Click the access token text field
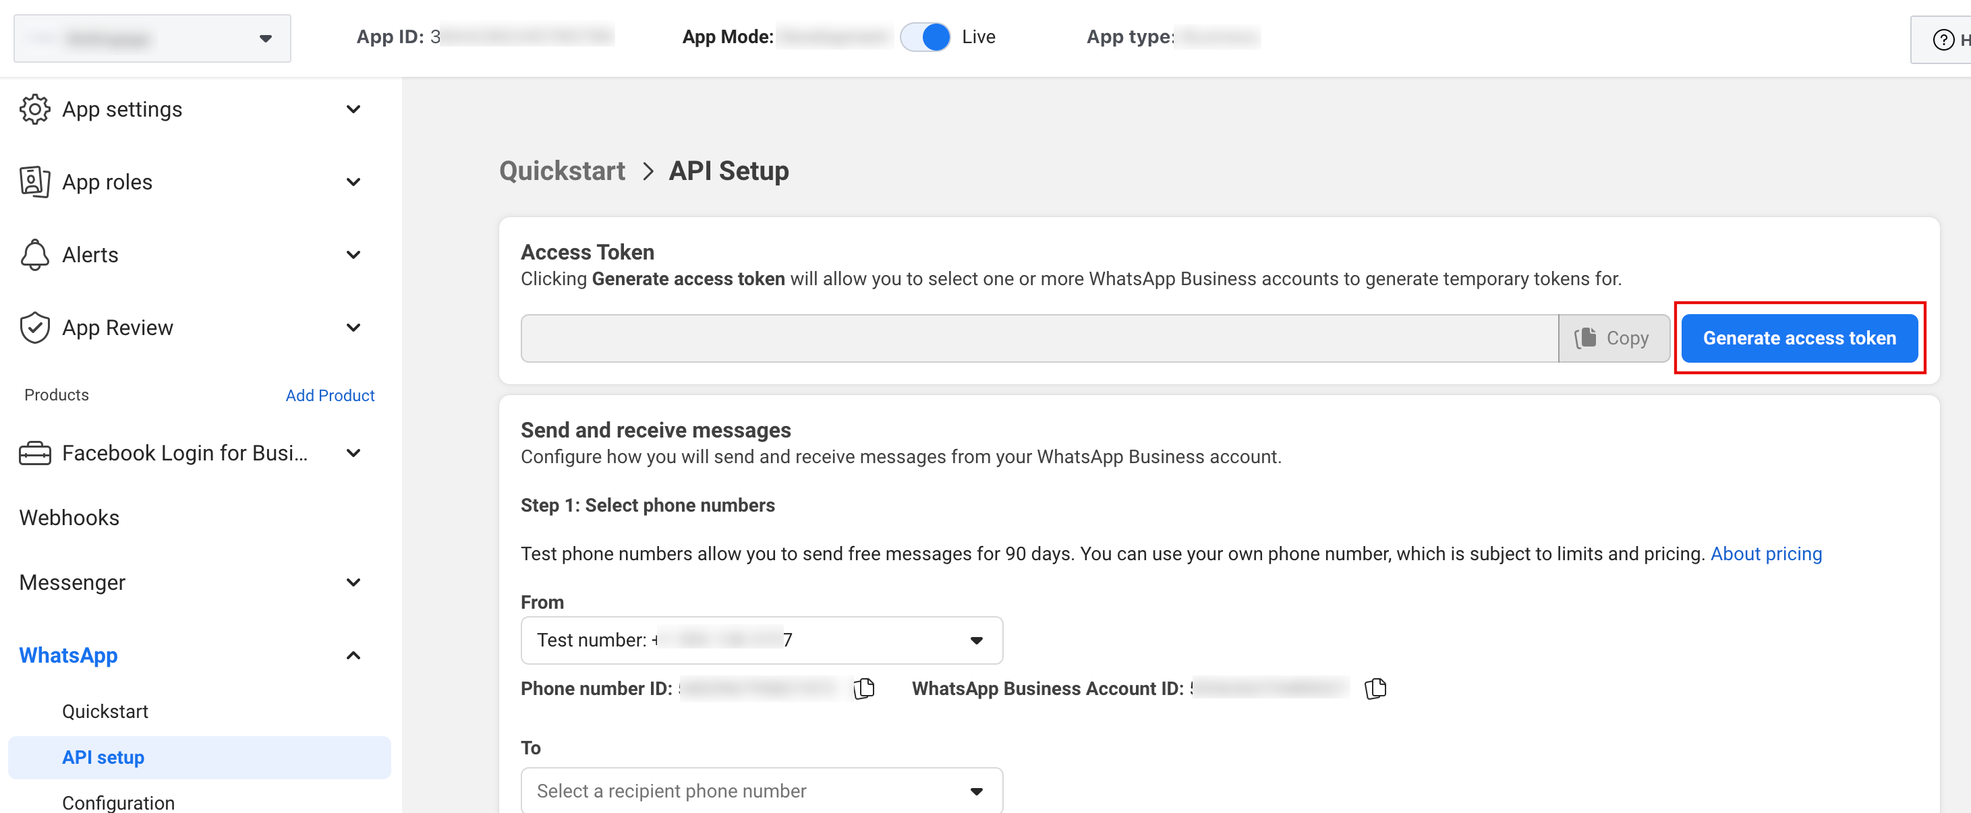This screenshot has width=1971, height=813. point(1039,338)
